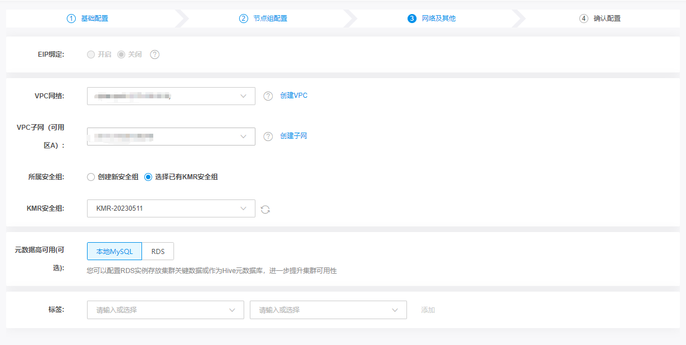Click the 创建子网 link
This screenshot has height=345, width=686.
tap(294, 136)
